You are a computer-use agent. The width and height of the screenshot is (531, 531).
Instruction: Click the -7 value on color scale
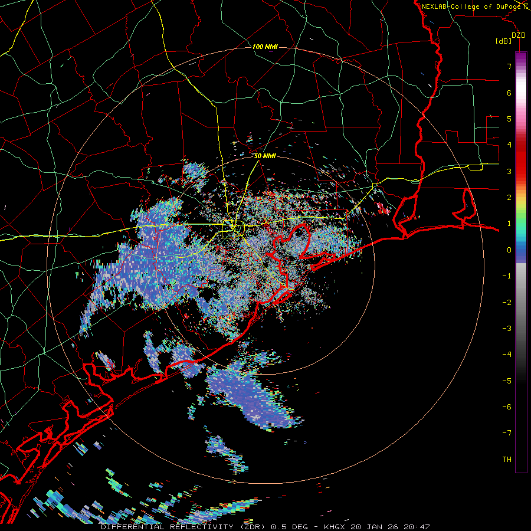click(x=507, y=433)
